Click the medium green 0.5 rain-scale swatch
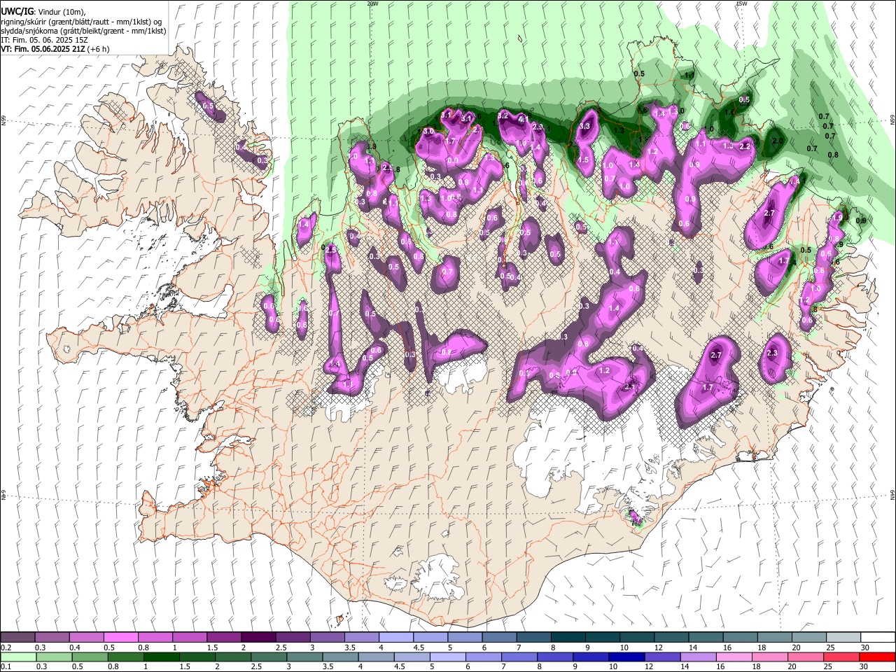896x672 pixels. (x=90, y=657)
